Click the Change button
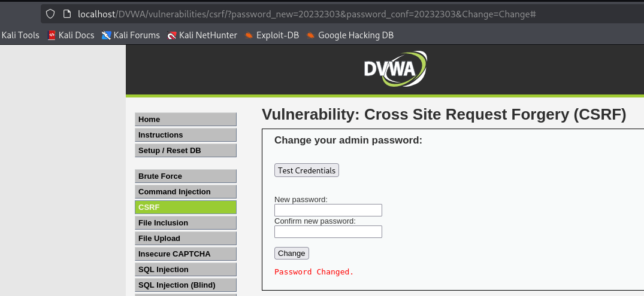The height and width of the screenshot is (296, 644). pos(292,254)
